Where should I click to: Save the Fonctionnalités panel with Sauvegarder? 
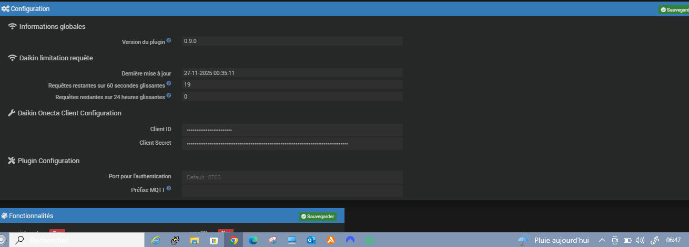click(318, 216)
